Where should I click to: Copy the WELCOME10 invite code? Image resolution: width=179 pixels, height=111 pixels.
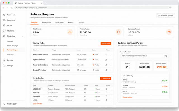pyautogui.click(x=107, y=89)
